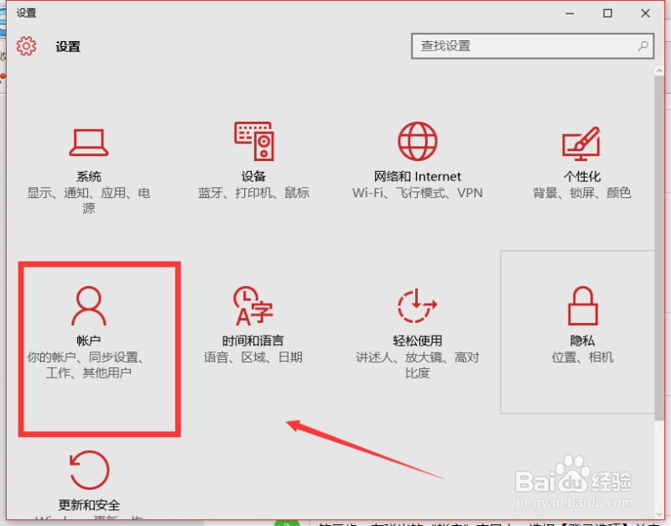Image resolution: width=671 pixels, height=526 pixels.
Task: Click the text 显示、通知、应用、电源
Action: pyautogui.click(x=89, y=201)
